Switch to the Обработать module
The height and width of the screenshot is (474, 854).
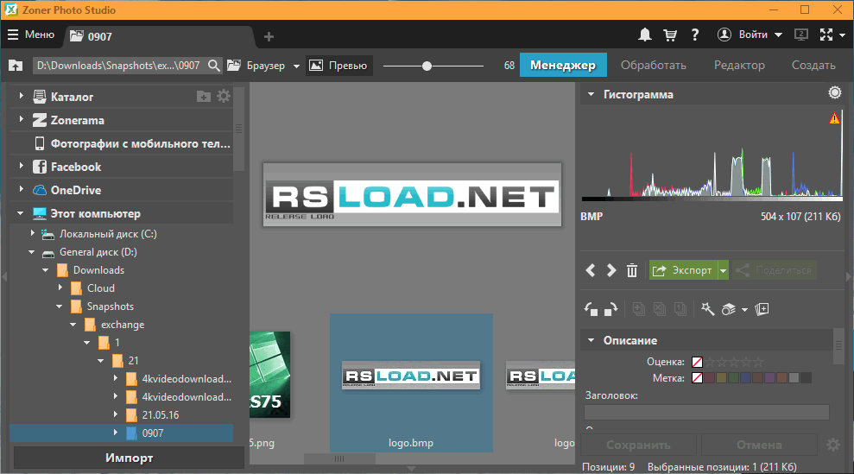(654, 65)
